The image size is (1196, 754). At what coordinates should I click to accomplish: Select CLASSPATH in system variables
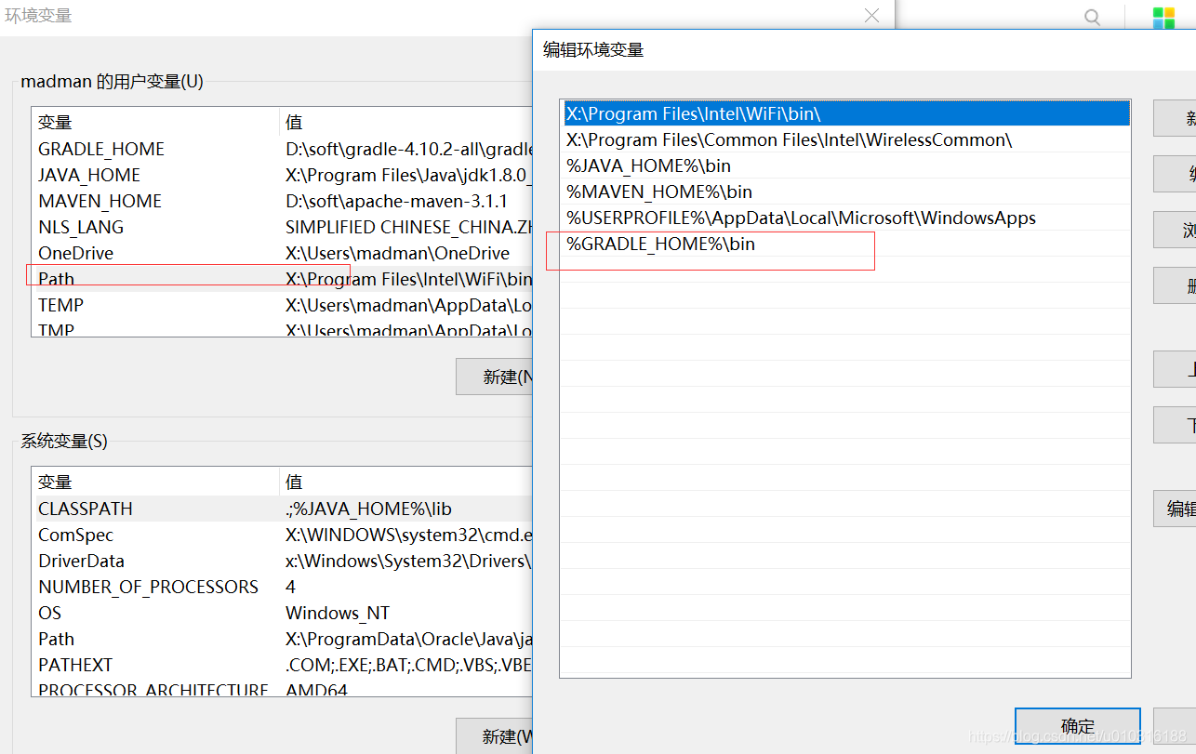point(86,509)
